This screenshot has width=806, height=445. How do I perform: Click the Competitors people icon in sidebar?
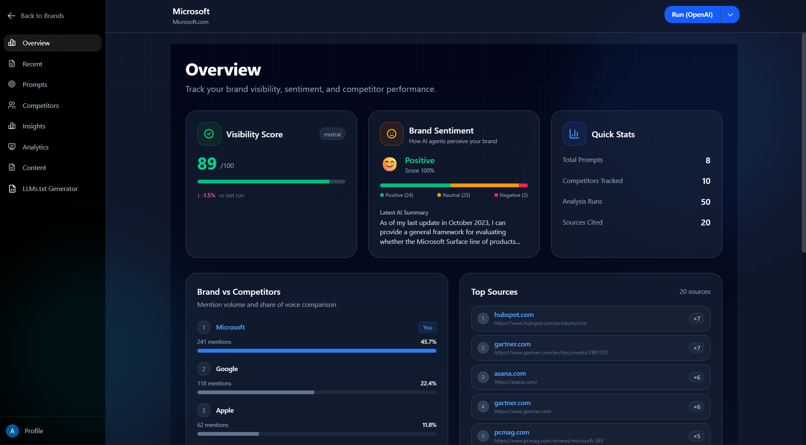coord(12,105)
